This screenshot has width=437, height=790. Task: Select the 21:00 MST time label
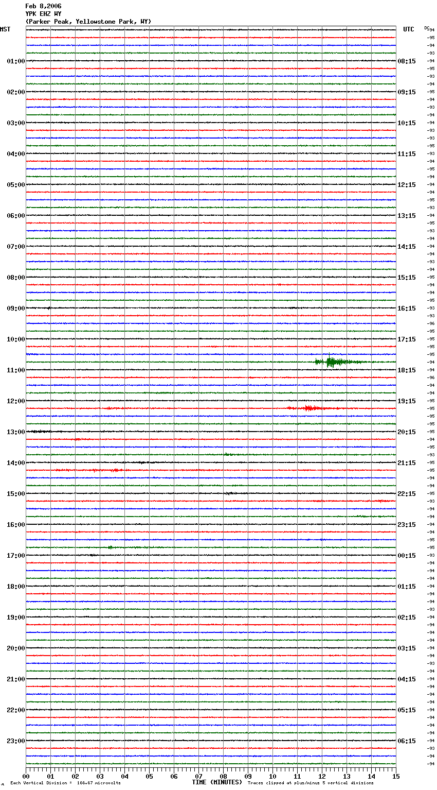[x=16, y=679]
